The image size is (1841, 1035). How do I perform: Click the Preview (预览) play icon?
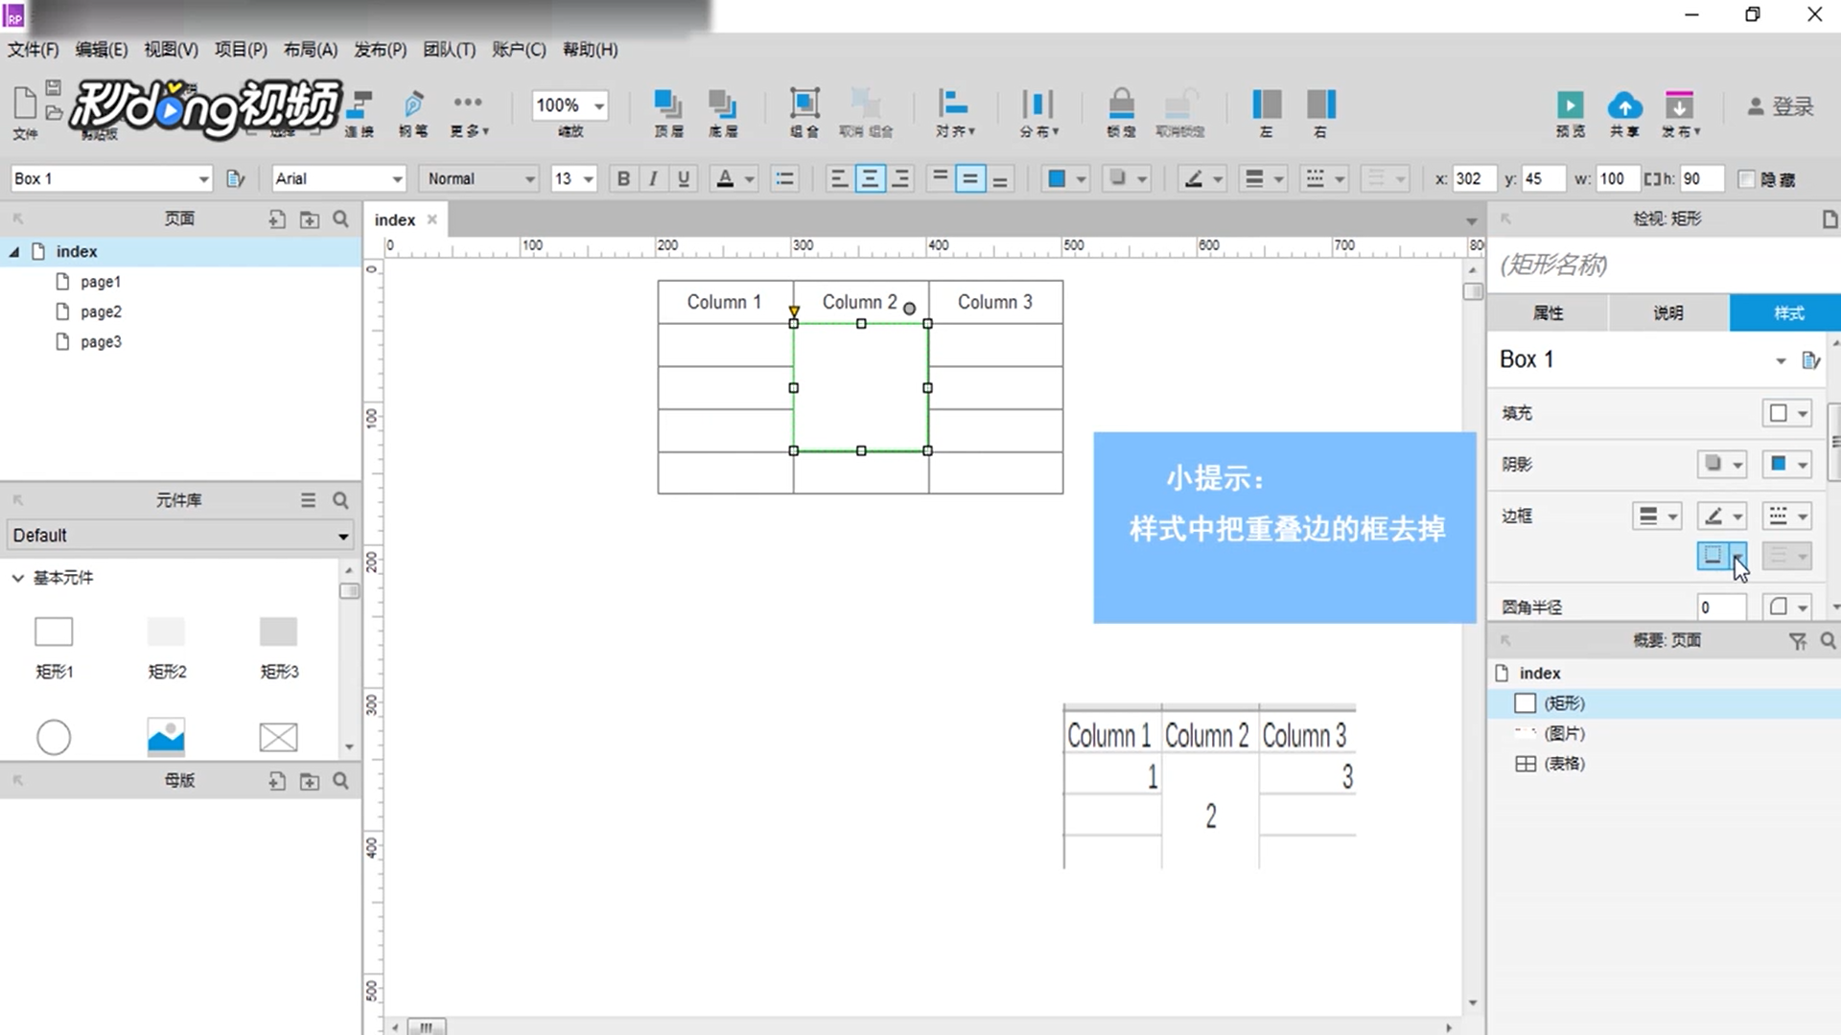[x=1570, y=104]
